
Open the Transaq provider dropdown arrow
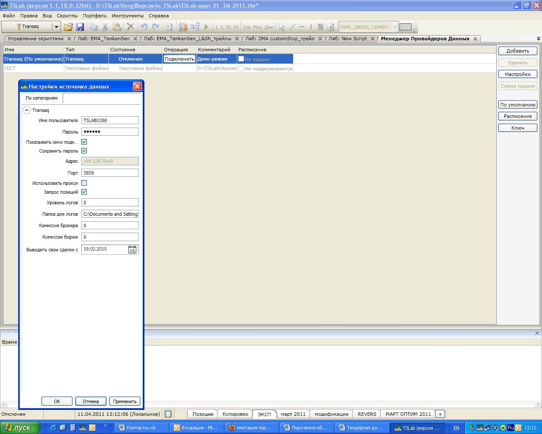[56, 27]
